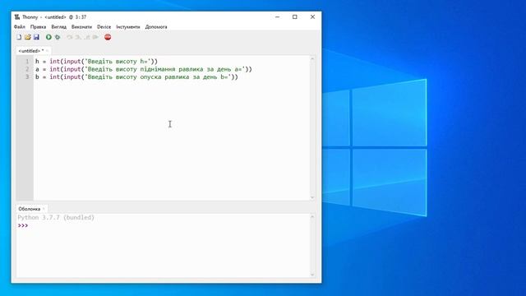The image size is (526, 296).
Task: Open the Вигляд menu
Action: 58,27
